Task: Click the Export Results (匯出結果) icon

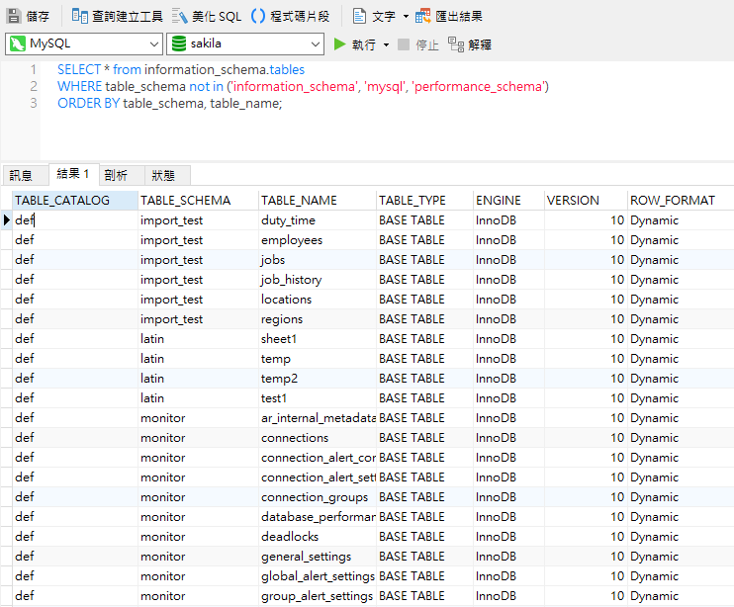Action: tap(423, 16)
